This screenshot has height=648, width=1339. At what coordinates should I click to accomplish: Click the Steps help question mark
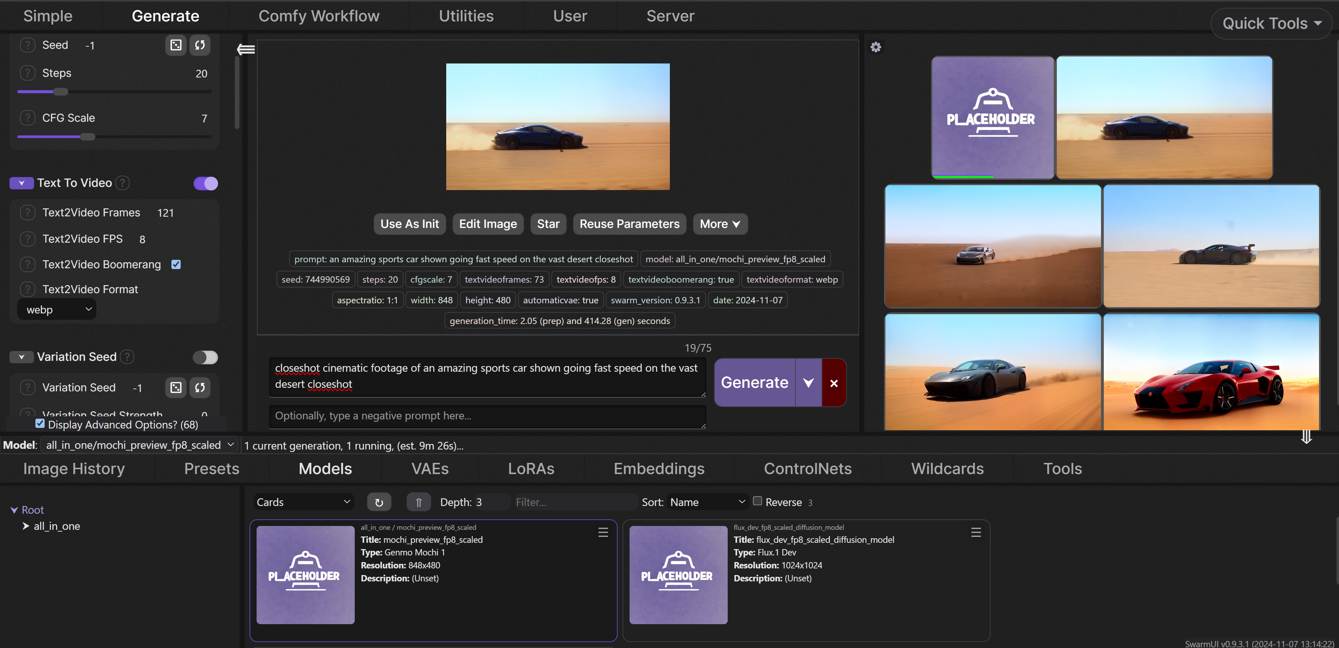(28, 73)
